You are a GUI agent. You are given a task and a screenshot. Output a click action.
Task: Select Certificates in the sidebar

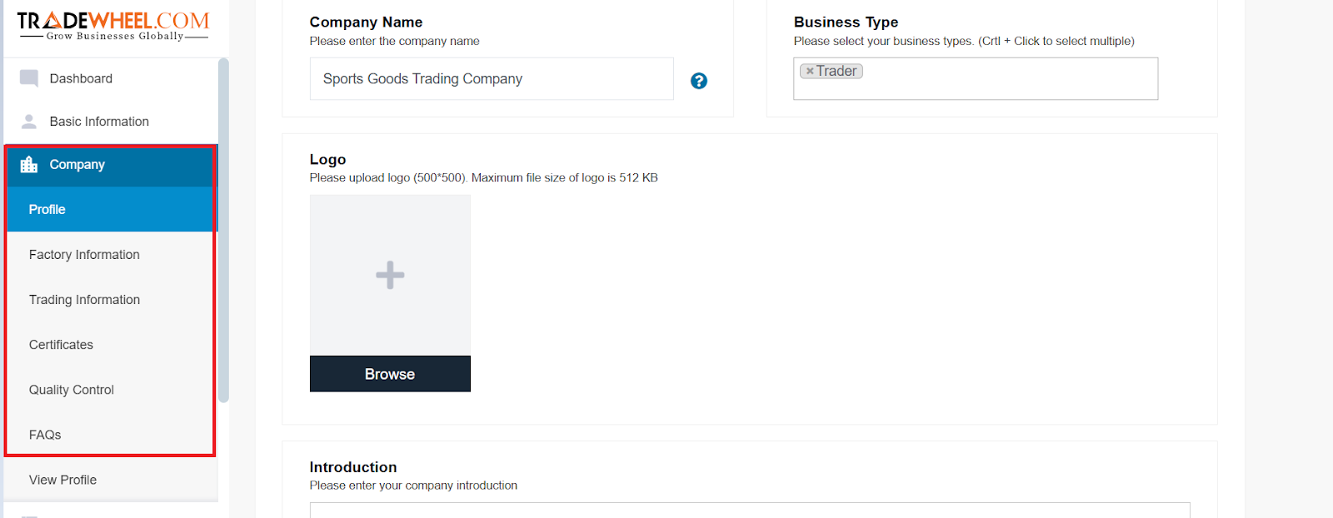click(x=111, y=345)
